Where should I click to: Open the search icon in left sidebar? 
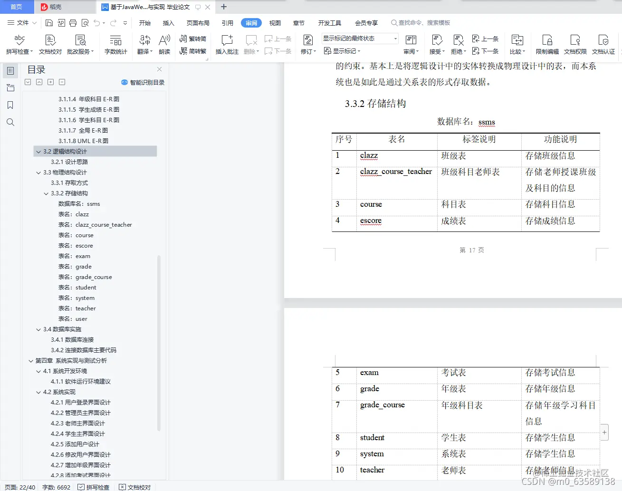click(x=10, y=122)
